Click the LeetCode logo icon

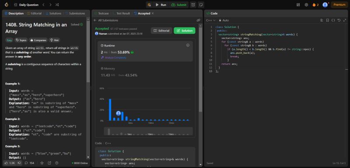[6, 5]
